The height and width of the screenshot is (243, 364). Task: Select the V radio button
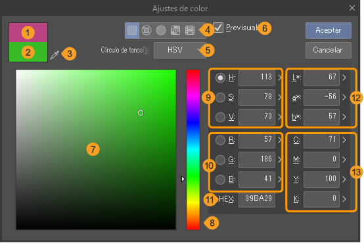point(220,117)
